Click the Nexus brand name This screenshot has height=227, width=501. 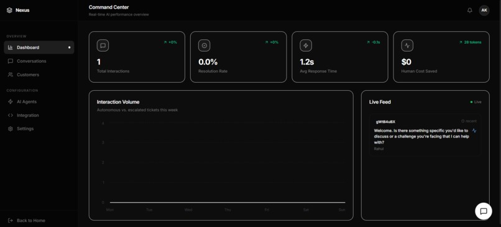[x=22, y=10]
